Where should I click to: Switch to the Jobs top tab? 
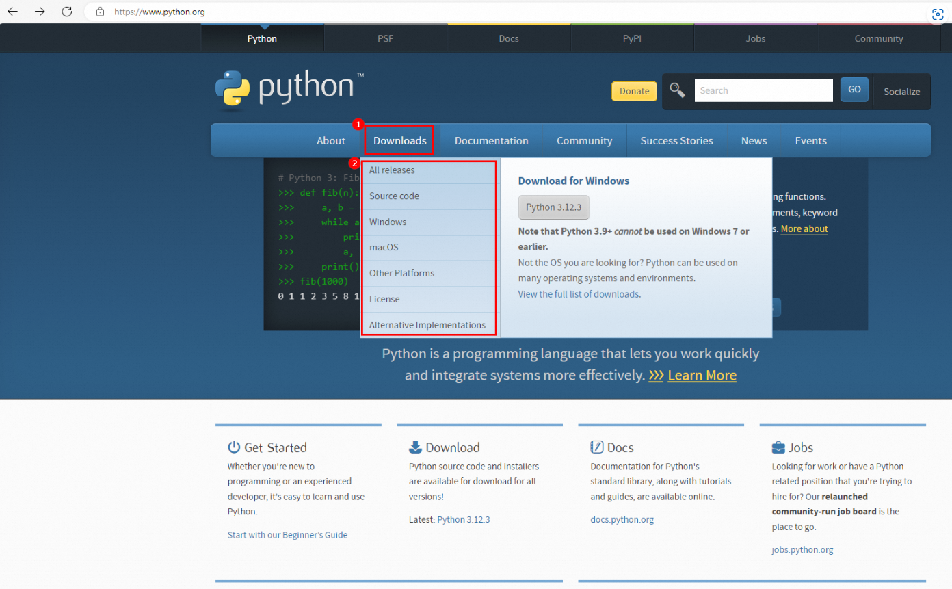(x=756, y=39)
